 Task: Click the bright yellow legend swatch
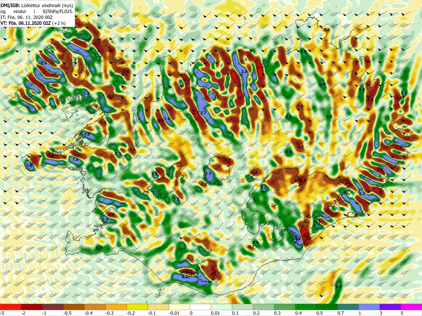pos(137,307)
